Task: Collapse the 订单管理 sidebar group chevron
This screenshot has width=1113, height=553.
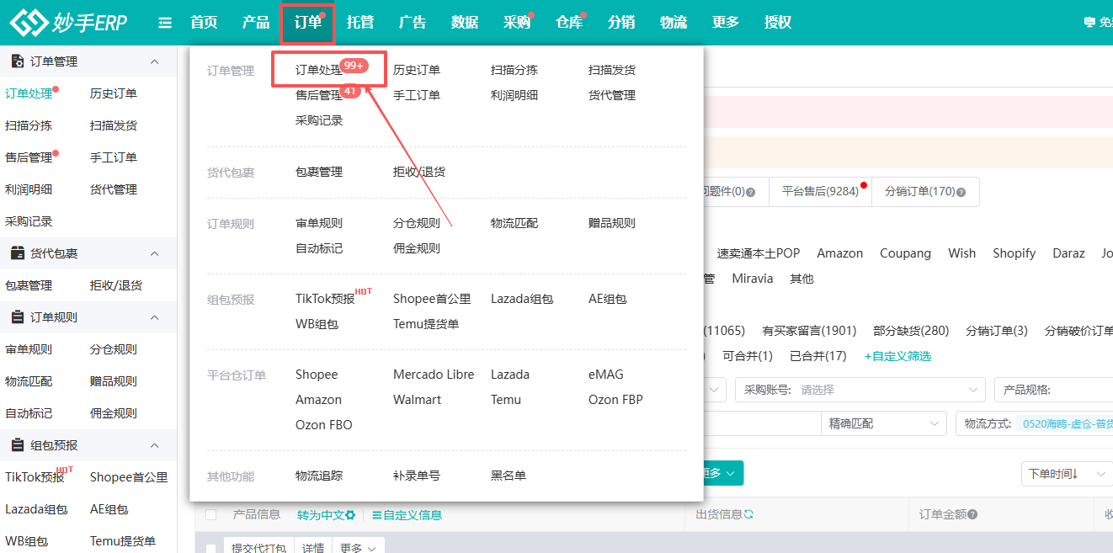Action: point(152,61)
